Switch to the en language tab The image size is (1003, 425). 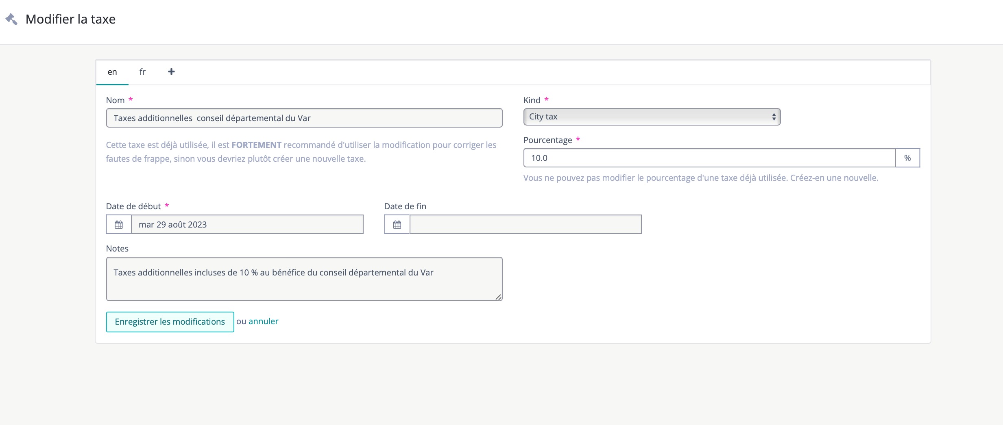[112, 72]
